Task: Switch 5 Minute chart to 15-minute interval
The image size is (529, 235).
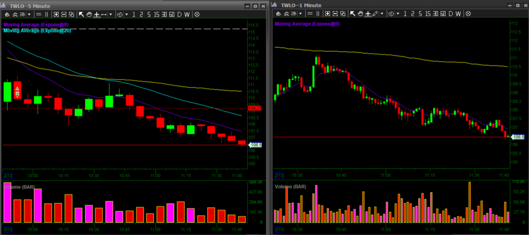Action: (156, 14)
